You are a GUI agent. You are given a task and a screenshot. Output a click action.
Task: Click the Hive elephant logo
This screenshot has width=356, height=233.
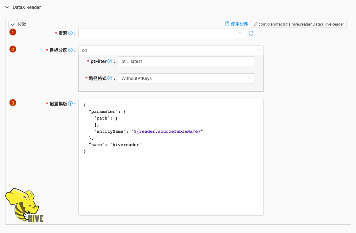click(x=24, y=205)
